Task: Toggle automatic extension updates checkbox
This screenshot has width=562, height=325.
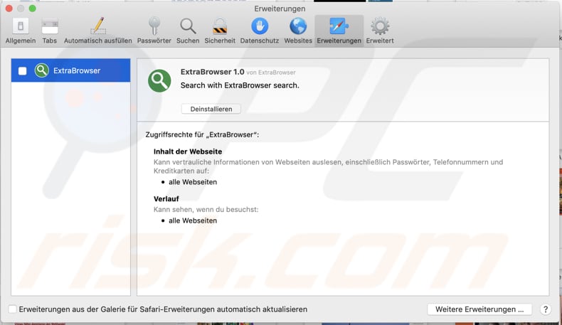Action: (x=13, y=309)
